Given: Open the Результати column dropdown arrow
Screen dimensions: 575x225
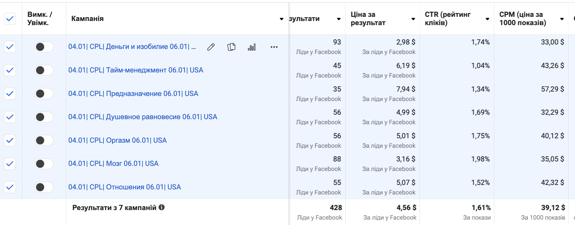Looking at the screenshot, I should click(x=339, y=19).
